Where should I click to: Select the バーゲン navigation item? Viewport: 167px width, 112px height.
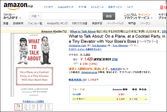(146, 23)
